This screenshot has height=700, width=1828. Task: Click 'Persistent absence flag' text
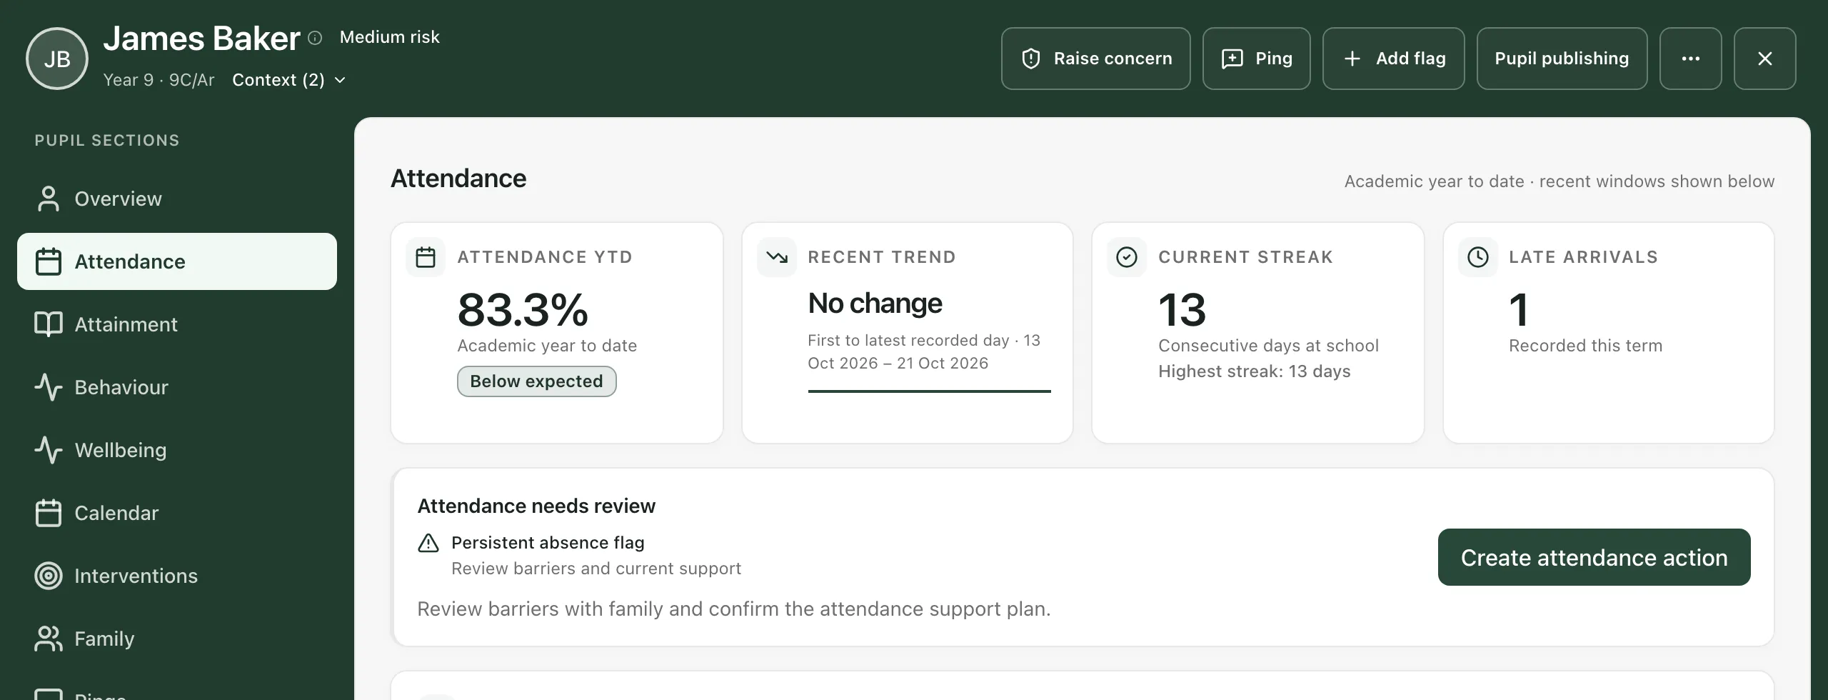coord(548,543)
